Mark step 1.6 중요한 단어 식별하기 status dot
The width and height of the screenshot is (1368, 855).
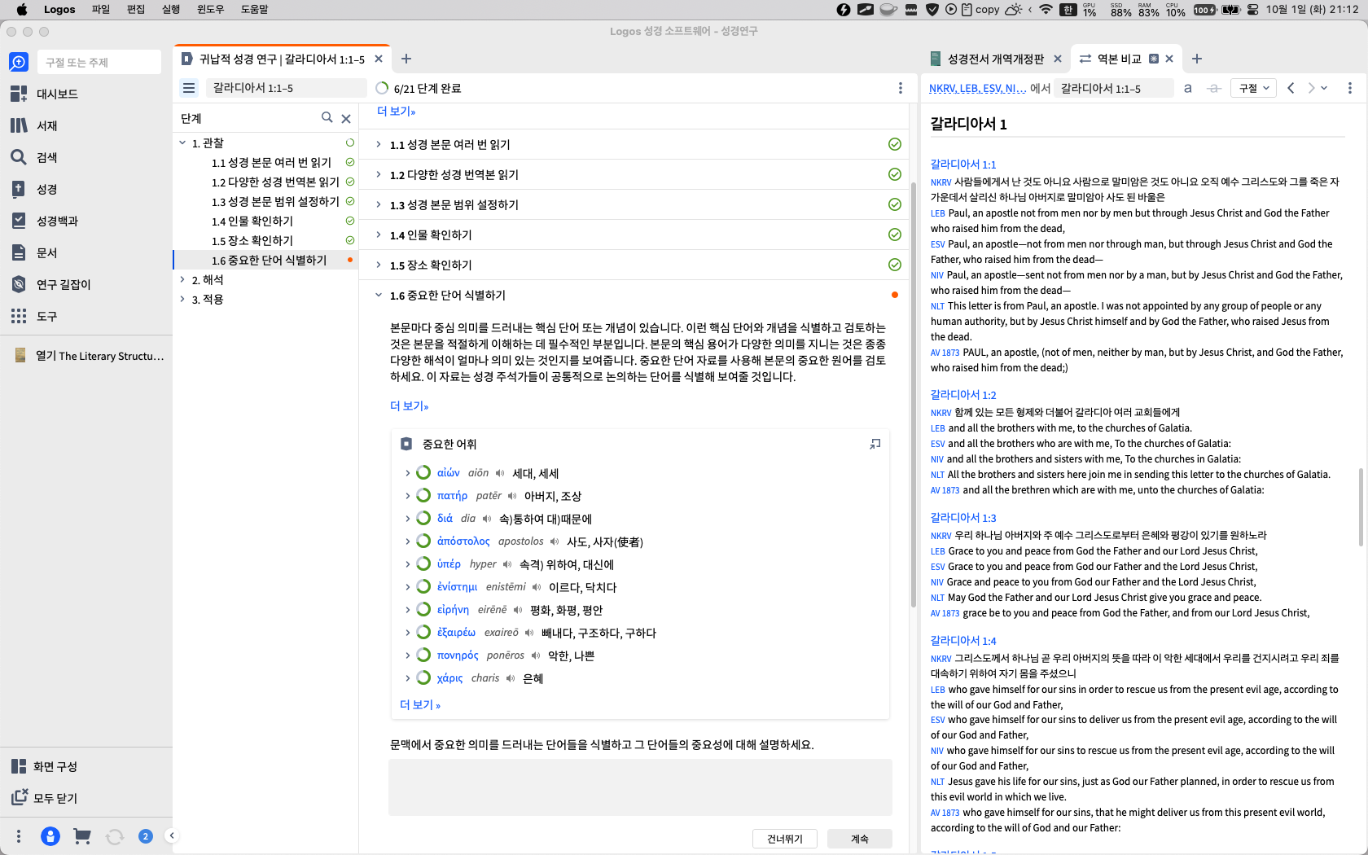[x=895, y=295]
